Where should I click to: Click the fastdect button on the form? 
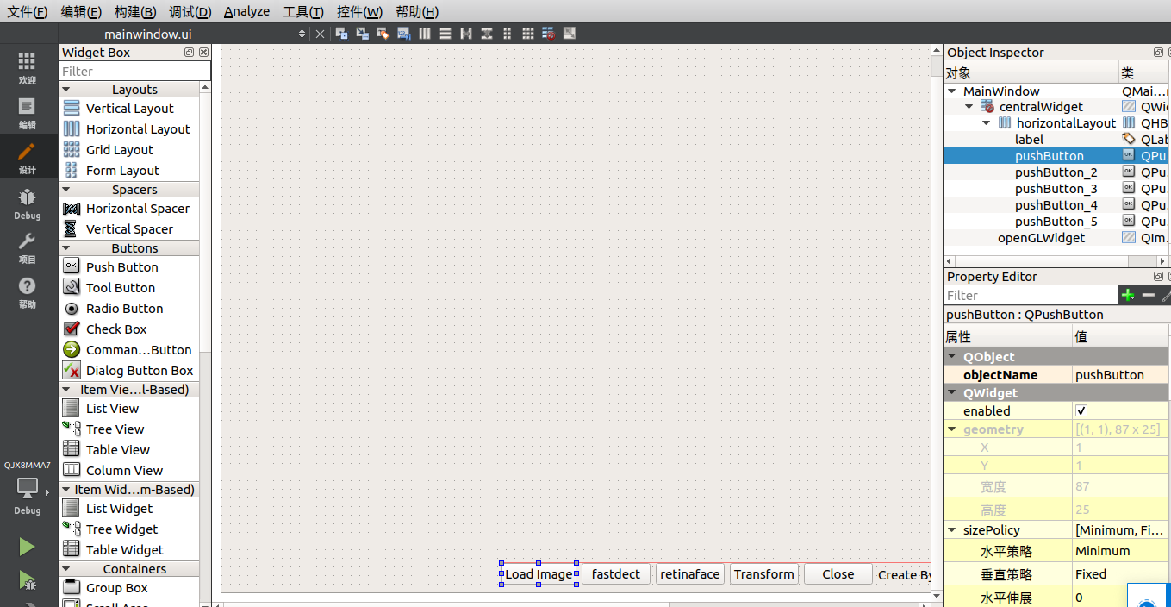pyautogui.click(x=616, y=574)
